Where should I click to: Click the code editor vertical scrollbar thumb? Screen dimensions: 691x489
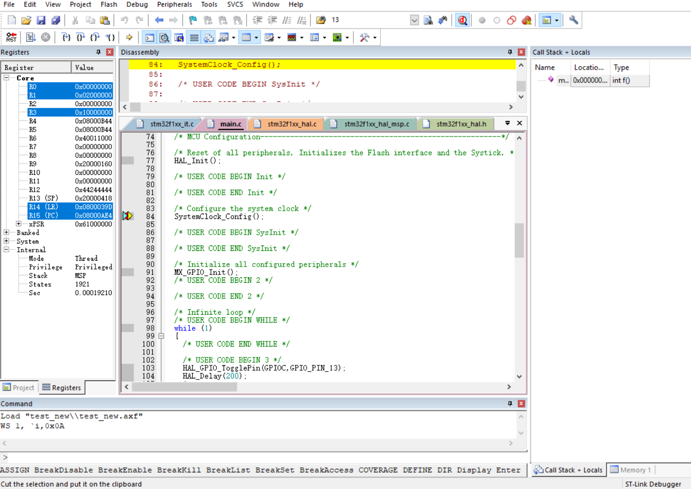pyautogui.click(x=519, y=240)
